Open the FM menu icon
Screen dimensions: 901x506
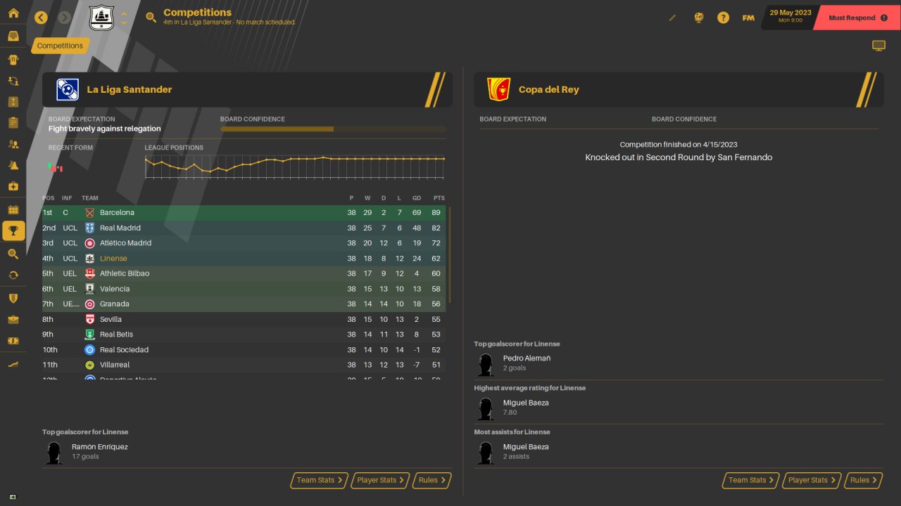click(748, 18)
